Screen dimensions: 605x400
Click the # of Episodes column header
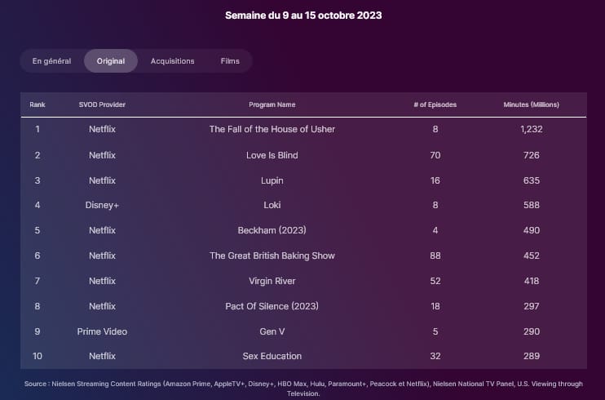click(x=435, y=104)
